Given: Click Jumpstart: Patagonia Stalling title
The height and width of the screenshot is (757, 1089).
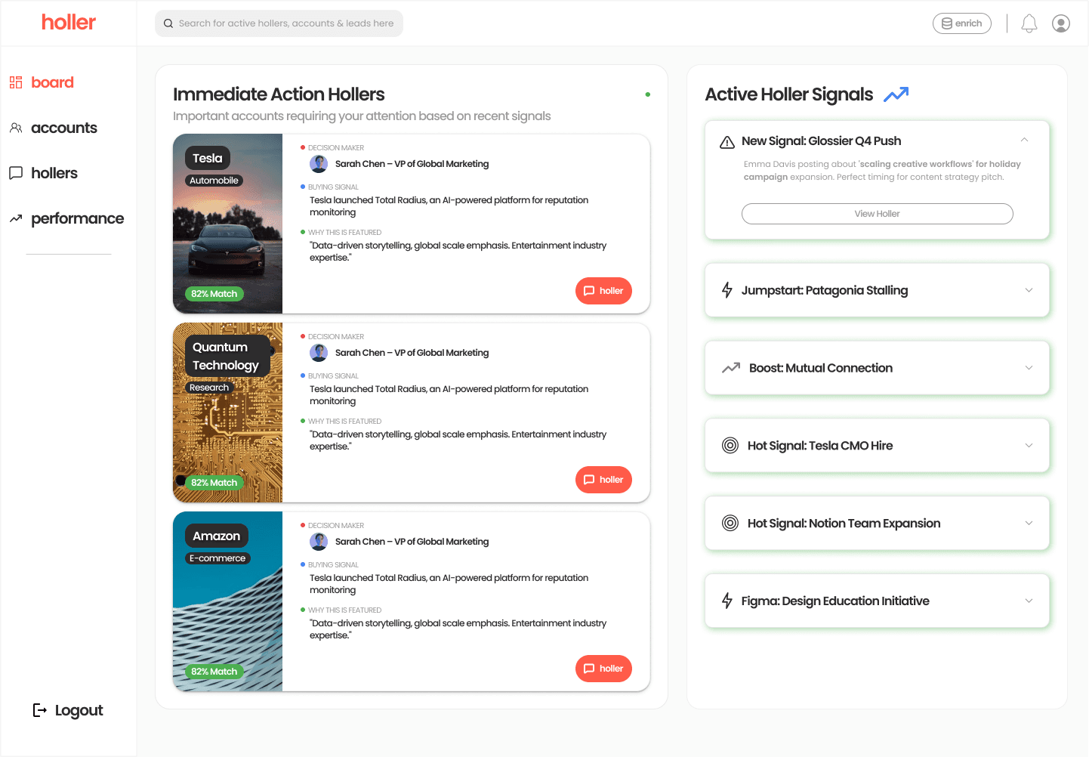Looking at the screenshot, I should click(x=825, y=290).
